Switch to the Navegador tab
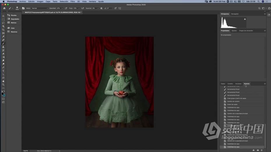This screenshot has width=271, height=152. [x=235, y=14]
